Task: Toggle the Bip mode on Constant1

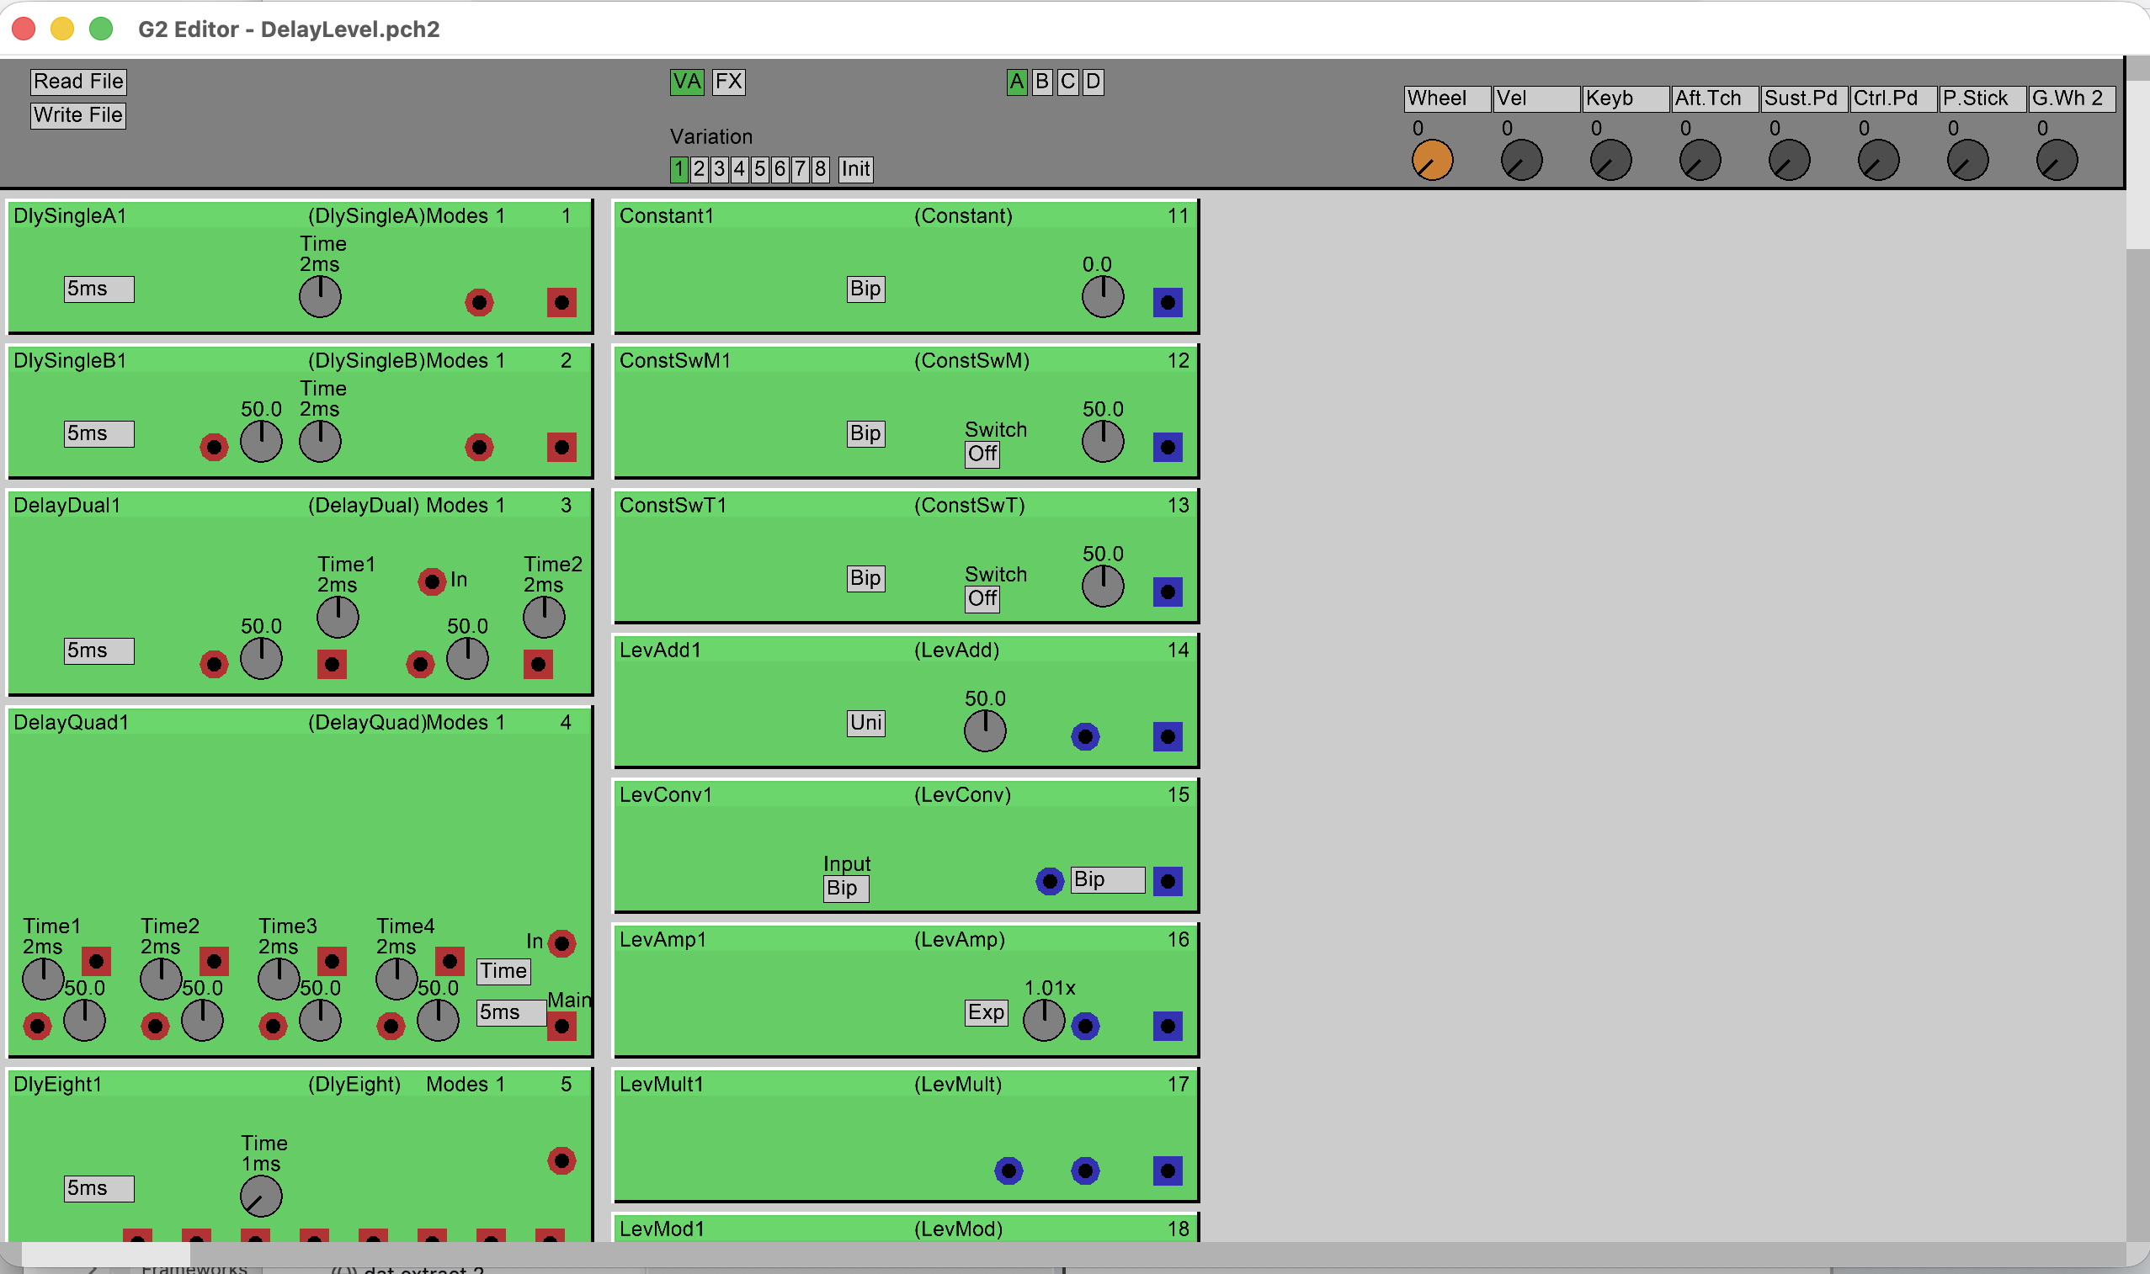Action: (x=865, y=289)
